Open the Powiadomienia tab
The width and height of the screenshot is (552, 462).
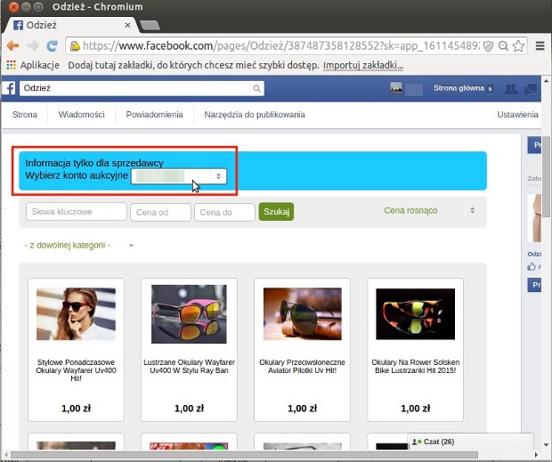[154, 115]
